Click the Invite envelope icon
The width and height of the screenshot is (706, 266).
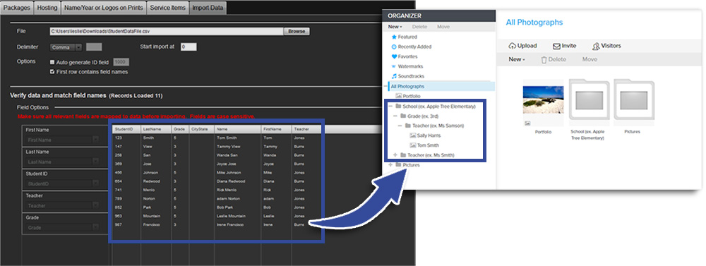click(556, 46)
